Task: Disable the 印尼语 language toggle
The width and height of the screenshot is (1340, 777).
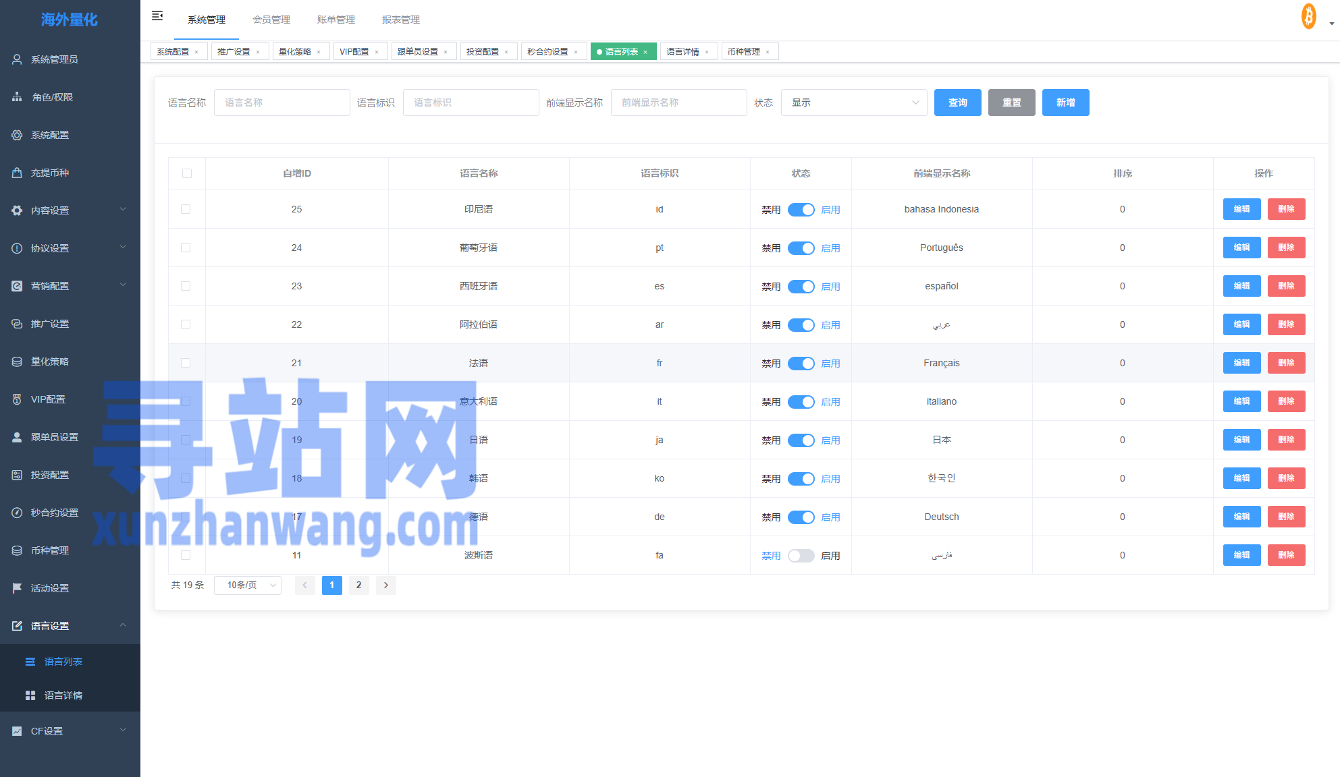Action: (801, 210)
